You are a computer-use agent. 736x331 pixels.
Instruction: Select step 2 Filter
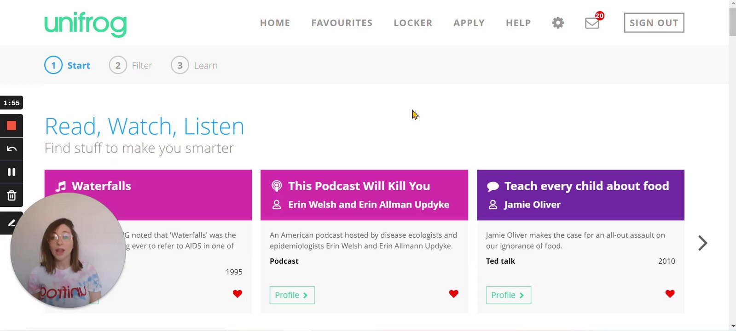(131, 65)
